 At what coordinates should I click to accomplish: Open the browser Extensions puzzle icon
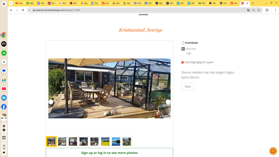pyautogui.click(x=267, y=10)
